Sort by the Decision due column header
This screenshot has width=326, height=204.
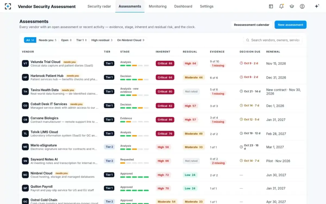point(250,52)
